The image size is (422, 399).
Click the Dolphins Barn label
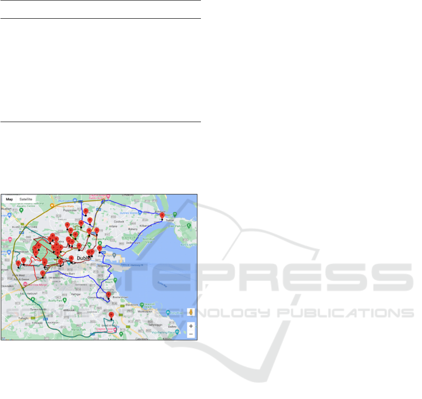pyautogui.click(x=67, y=274)
